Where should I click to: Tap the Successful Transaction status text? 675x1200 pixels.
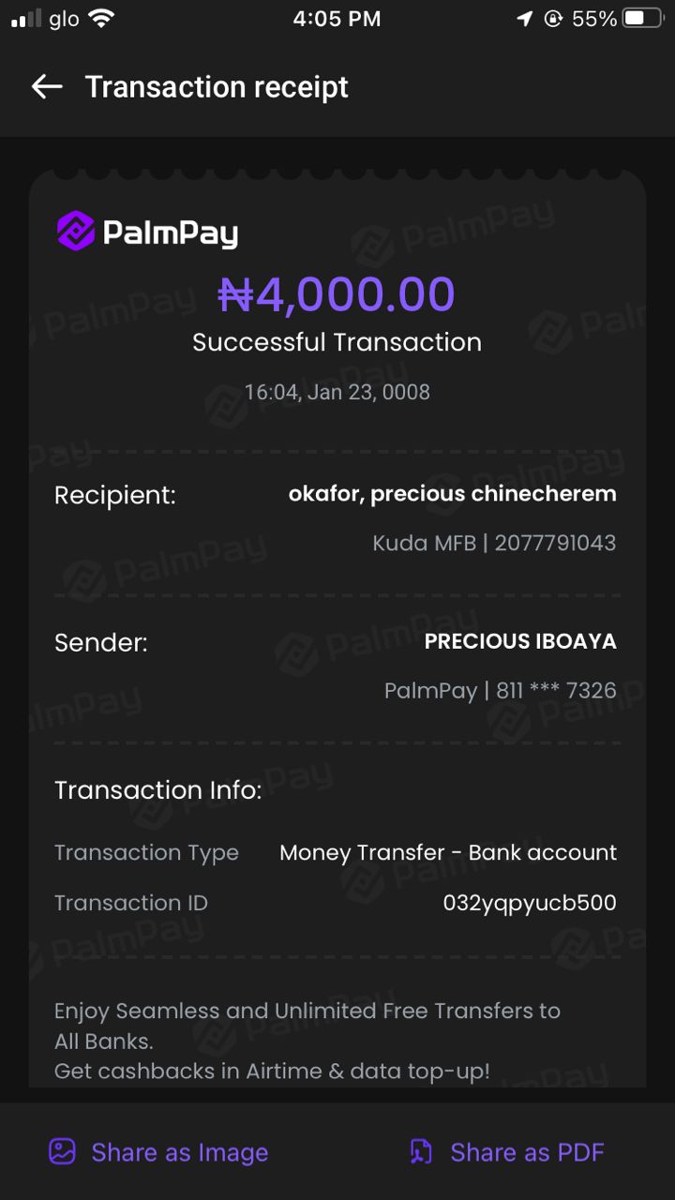[x=337, y=342]
